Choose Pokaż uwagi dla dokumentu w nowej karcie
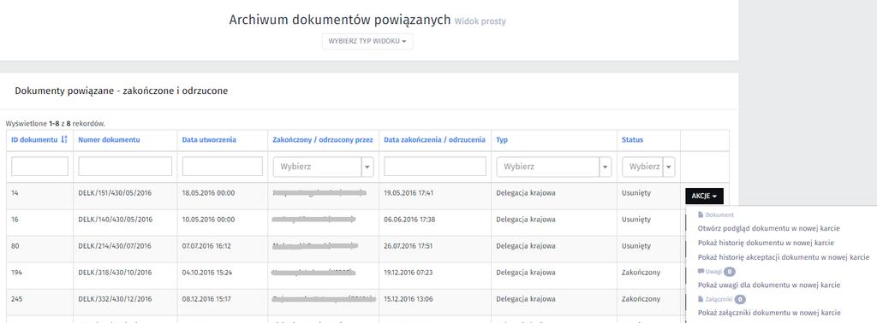The image size is (877, 323). click(x=769, y=285)
